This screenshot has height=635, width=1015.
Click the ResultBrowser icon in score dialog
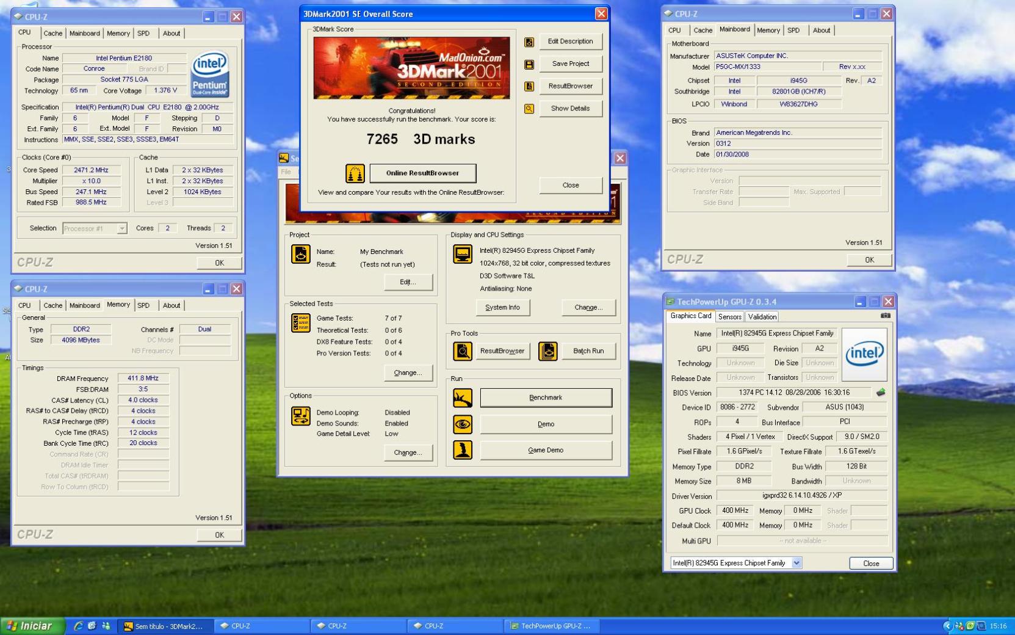(x=529, y=86)
